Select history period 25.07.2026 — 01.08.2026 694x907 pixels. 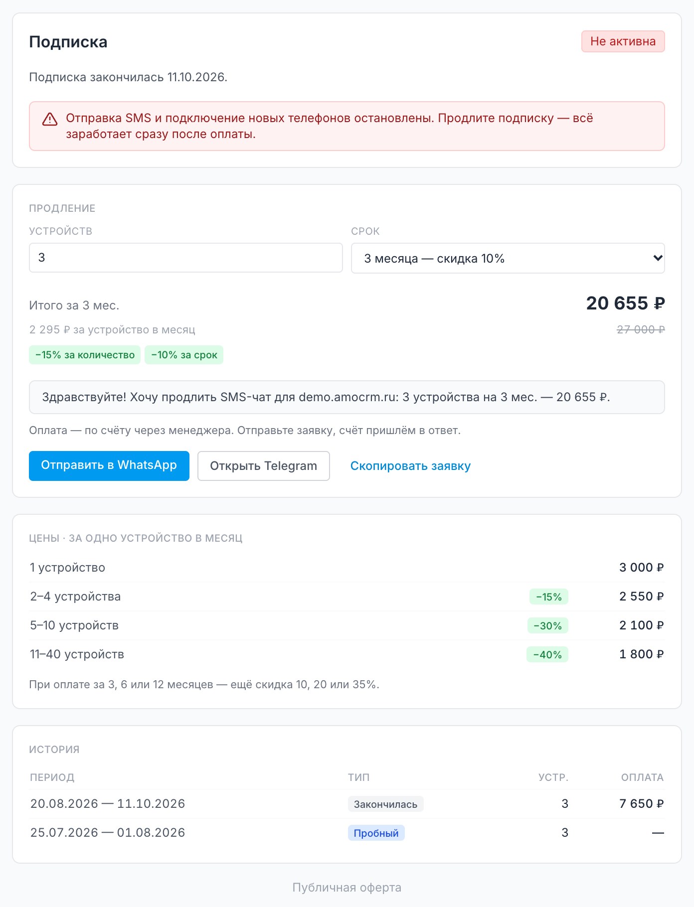(108, 833)
